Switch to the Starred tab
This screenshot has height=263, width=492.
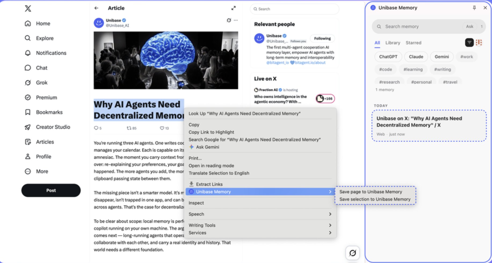coord(413,43)
